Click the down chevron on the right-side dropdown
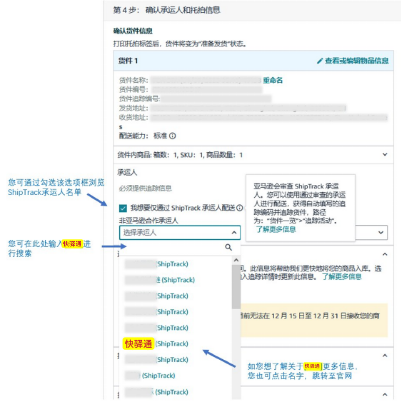The image size is (401, 407). click(380, 233)
